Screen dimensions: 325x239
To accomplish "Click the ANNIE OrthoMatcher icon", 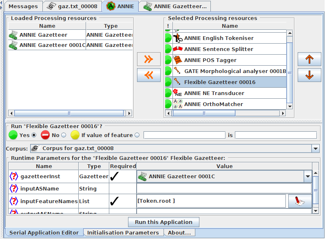I will pyautogui.click(x=178, y=104).
